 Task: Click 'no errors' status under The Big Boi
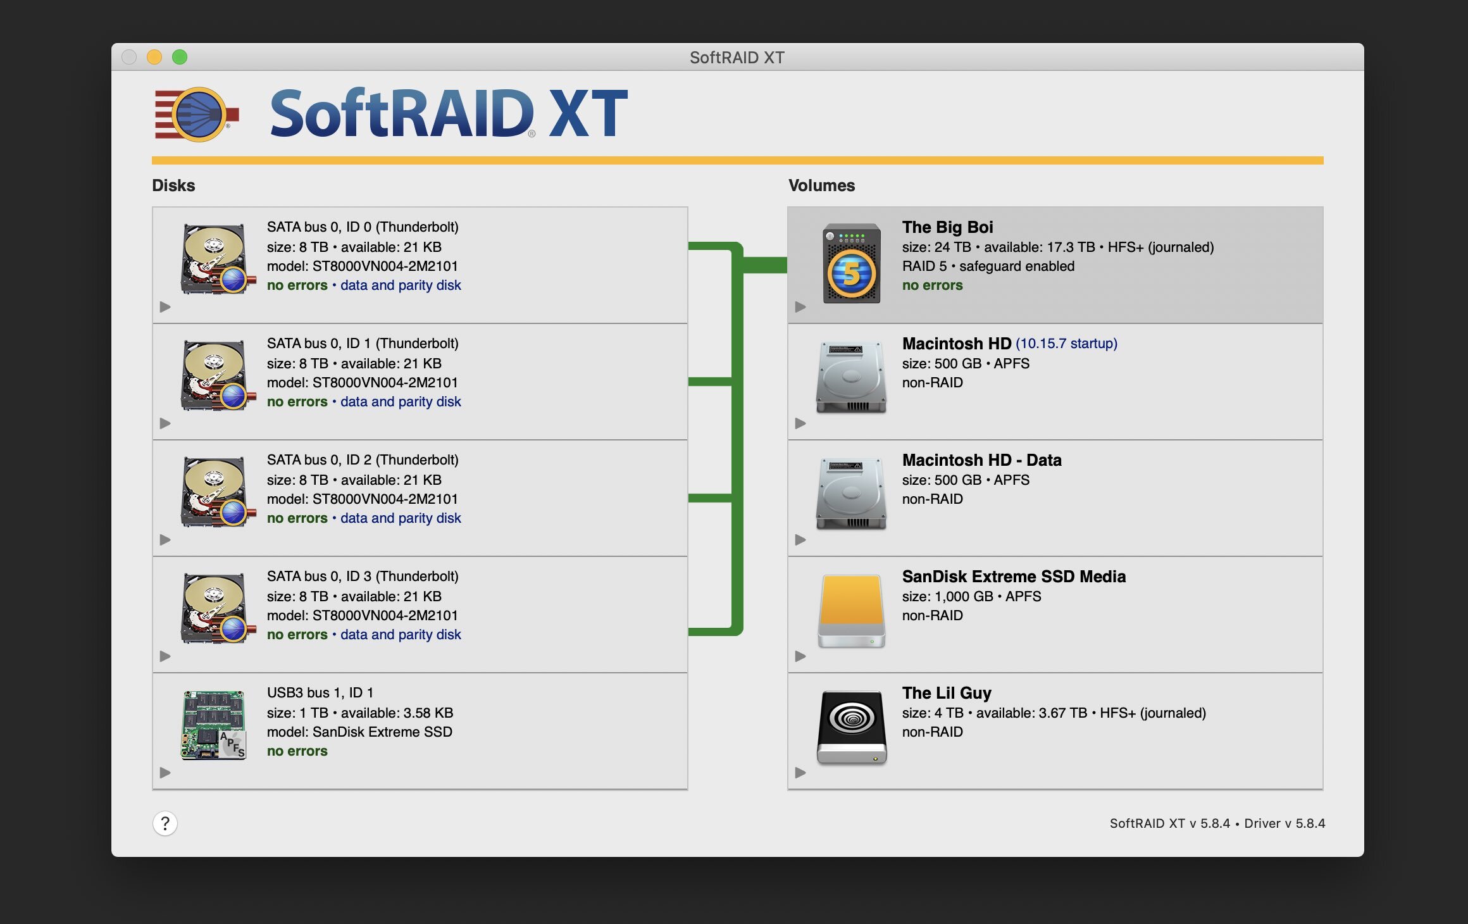[x=932, y=285]
